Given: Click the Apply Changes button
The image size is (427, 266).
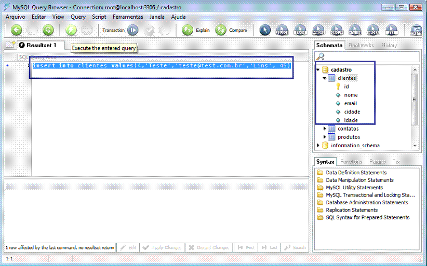Looking at the screenshot, I should pos(162,247).
